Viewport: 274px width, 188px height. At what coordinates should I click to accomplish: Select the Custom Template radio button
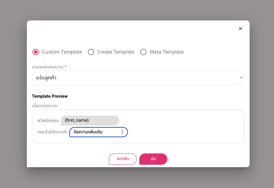tap(35, 52)
